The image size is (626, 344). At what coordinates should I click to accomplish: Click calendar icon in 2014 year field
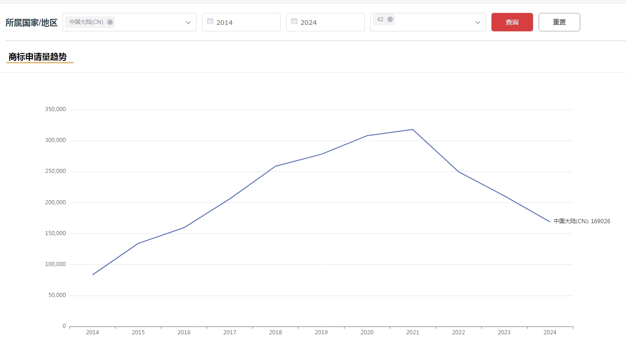coord(210,22)
